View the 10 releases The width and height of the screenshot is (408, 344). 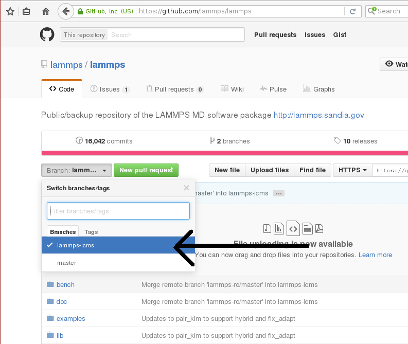(x=356, y=141)
